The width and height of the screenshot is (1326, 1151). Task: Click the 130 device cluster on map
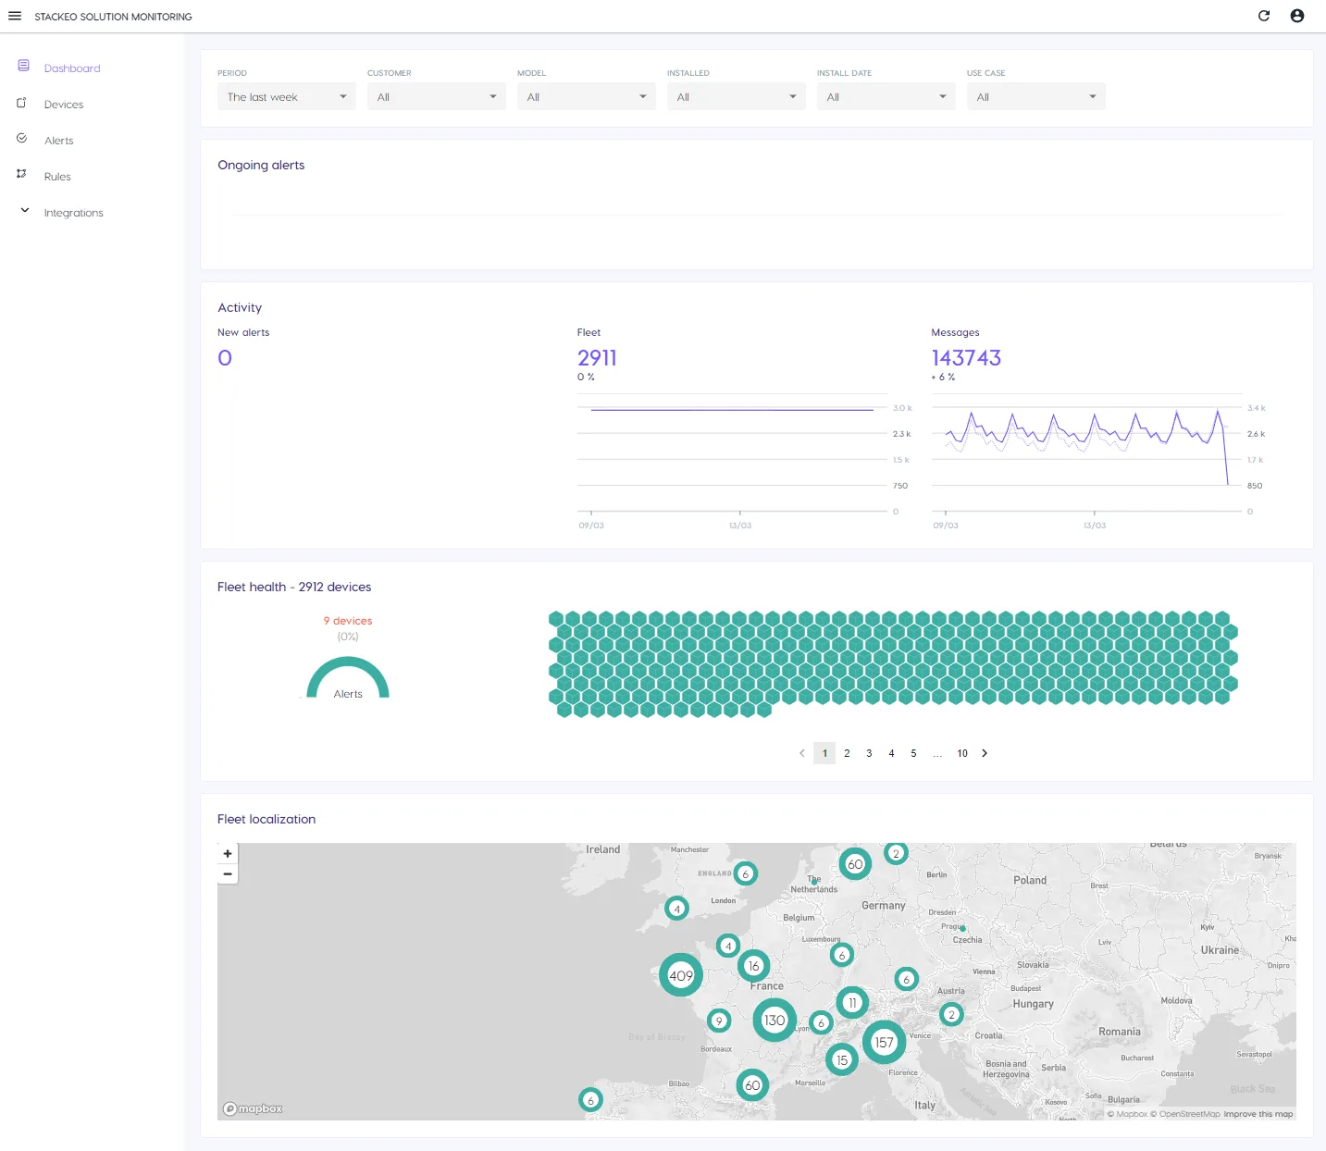pos(775,1021)
